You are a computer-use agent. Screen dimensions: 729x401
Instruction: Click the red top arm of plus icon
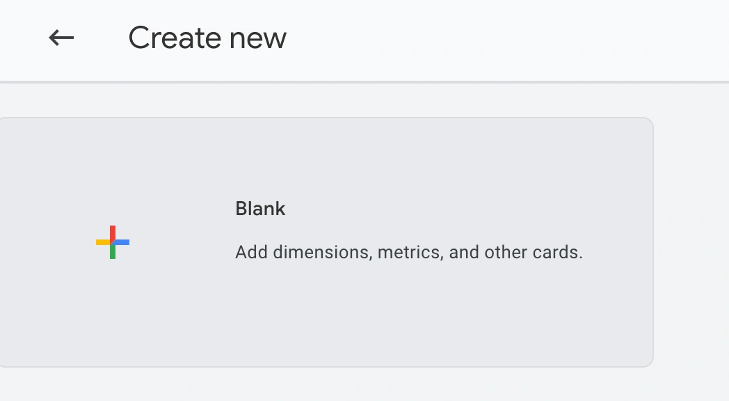click(113, 233)
